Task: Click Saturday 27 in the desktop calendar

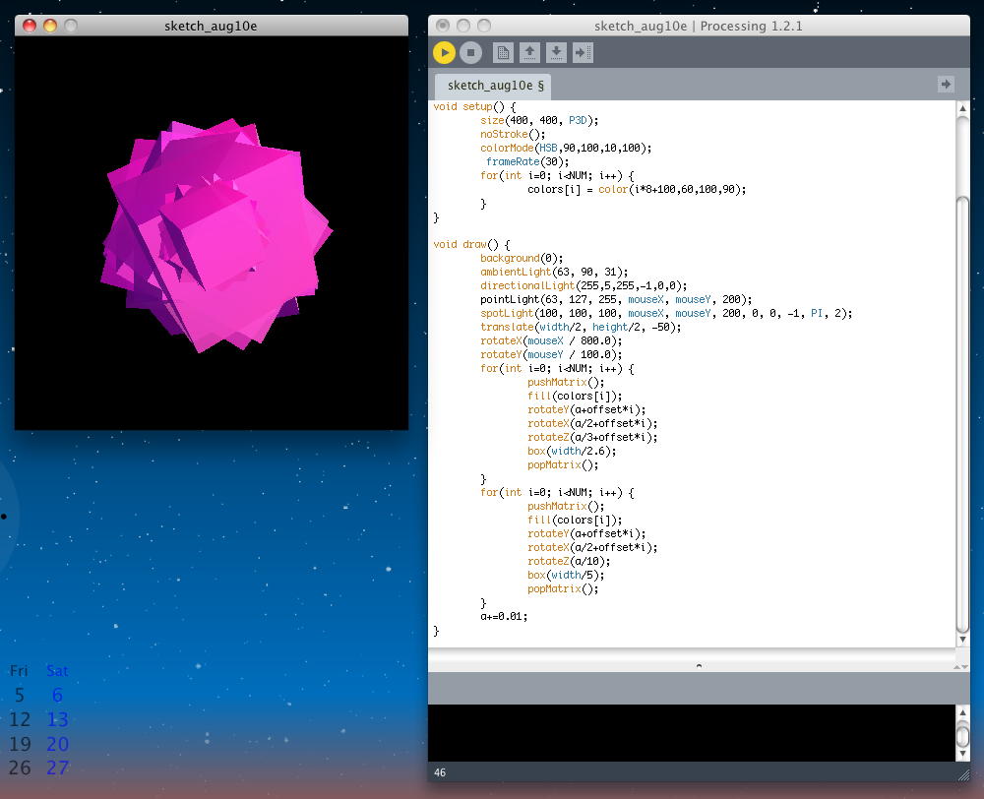Action: pyautogui.click(x=58, y=768)
